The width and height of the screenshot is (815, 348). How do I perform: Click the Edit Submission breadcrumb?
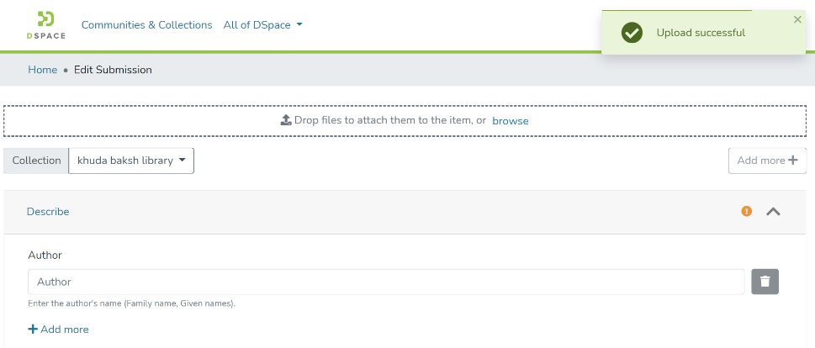113,70
